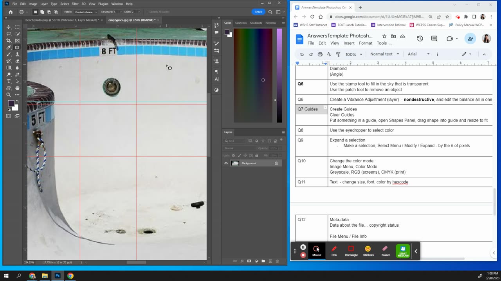Click the Docs share people button
The width and height of the screenshot is (501, 281).
tap(470, 39)
